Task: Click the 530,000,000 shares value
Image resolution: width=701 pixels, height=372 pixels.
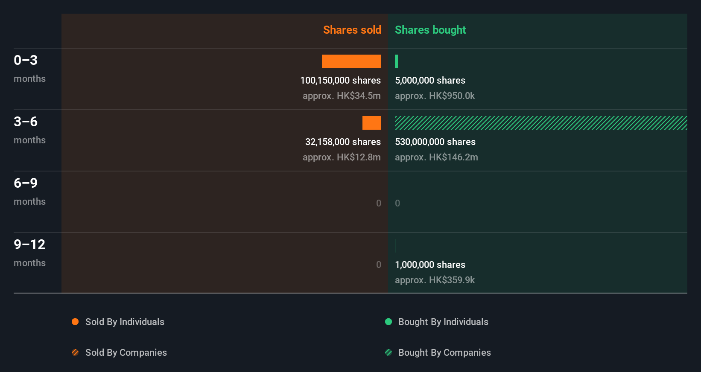Action: point(435,142)
